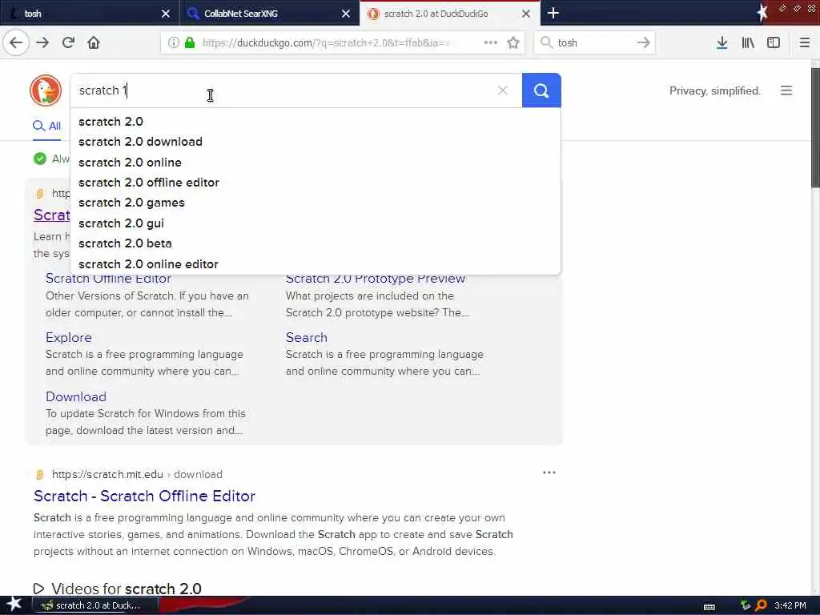The width and height of the screenshot is (820, 615).
Task: Click the taskbar clock showing 3:42 PM
Action: pyautogui.click(x=790, y=605)
